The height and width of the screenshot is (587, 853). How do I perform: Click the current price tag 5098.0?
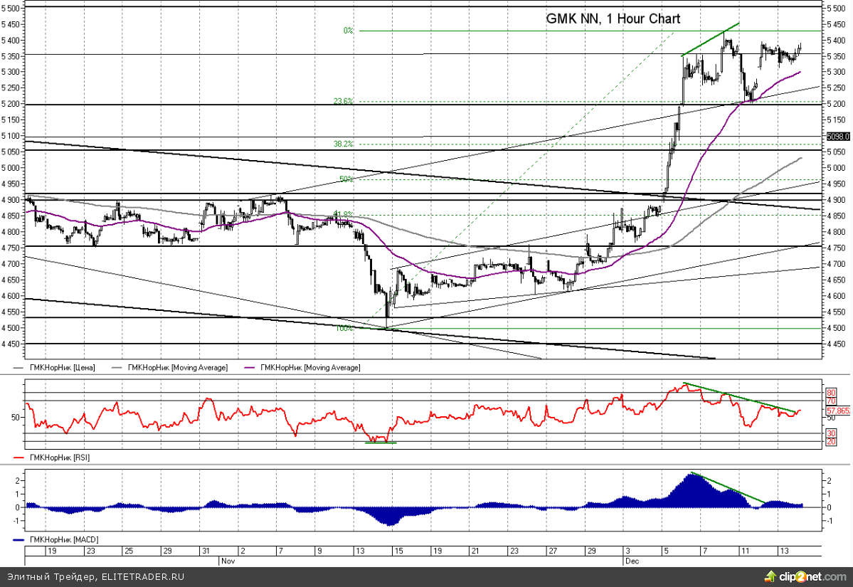point(839,136)
